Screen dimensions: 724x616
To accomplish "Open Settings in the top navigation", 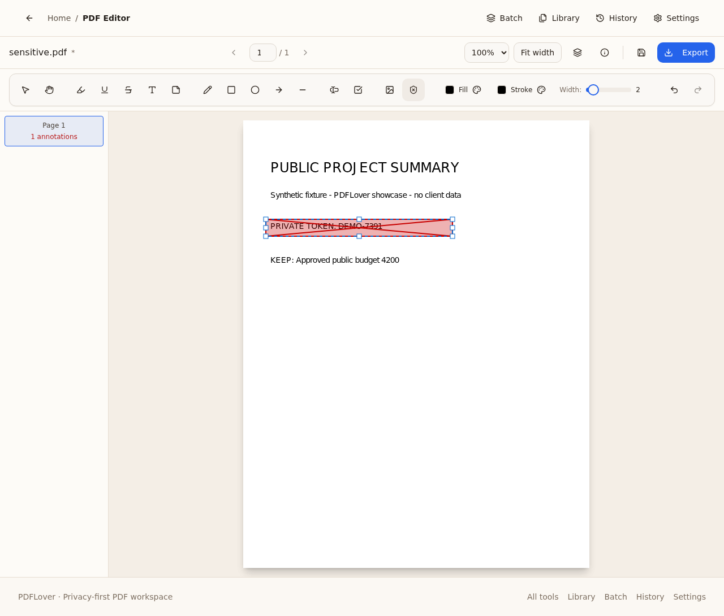I will (676, 18).
